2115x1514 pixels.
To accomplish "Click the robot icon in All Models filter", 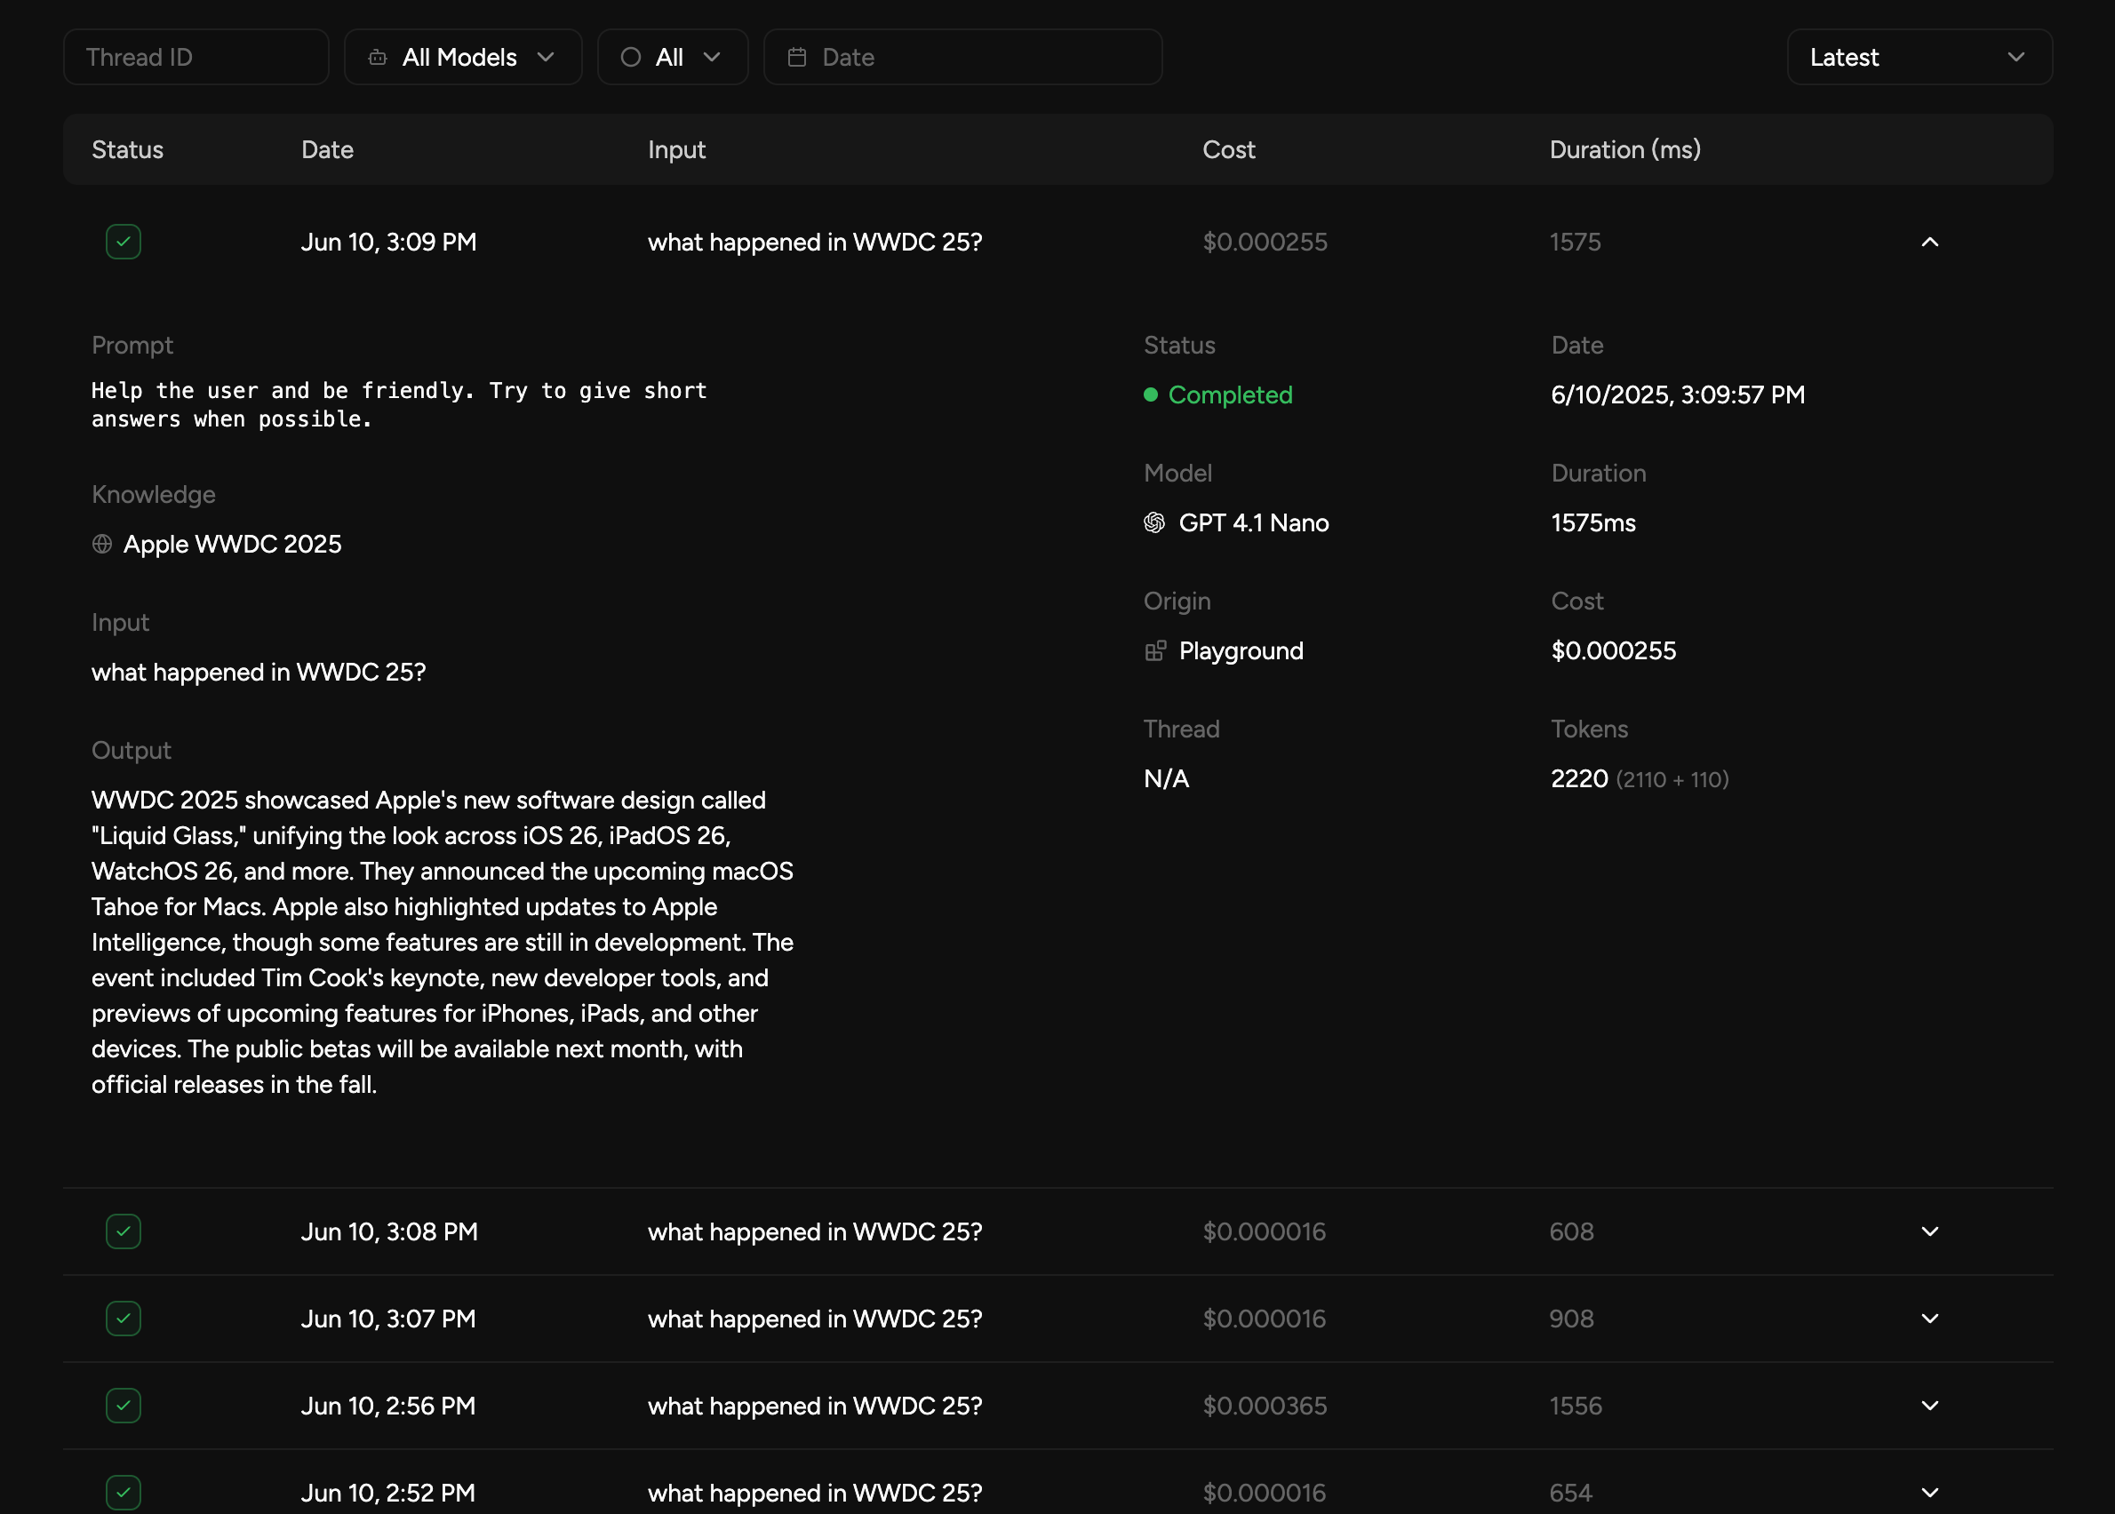I will [378, 58].
